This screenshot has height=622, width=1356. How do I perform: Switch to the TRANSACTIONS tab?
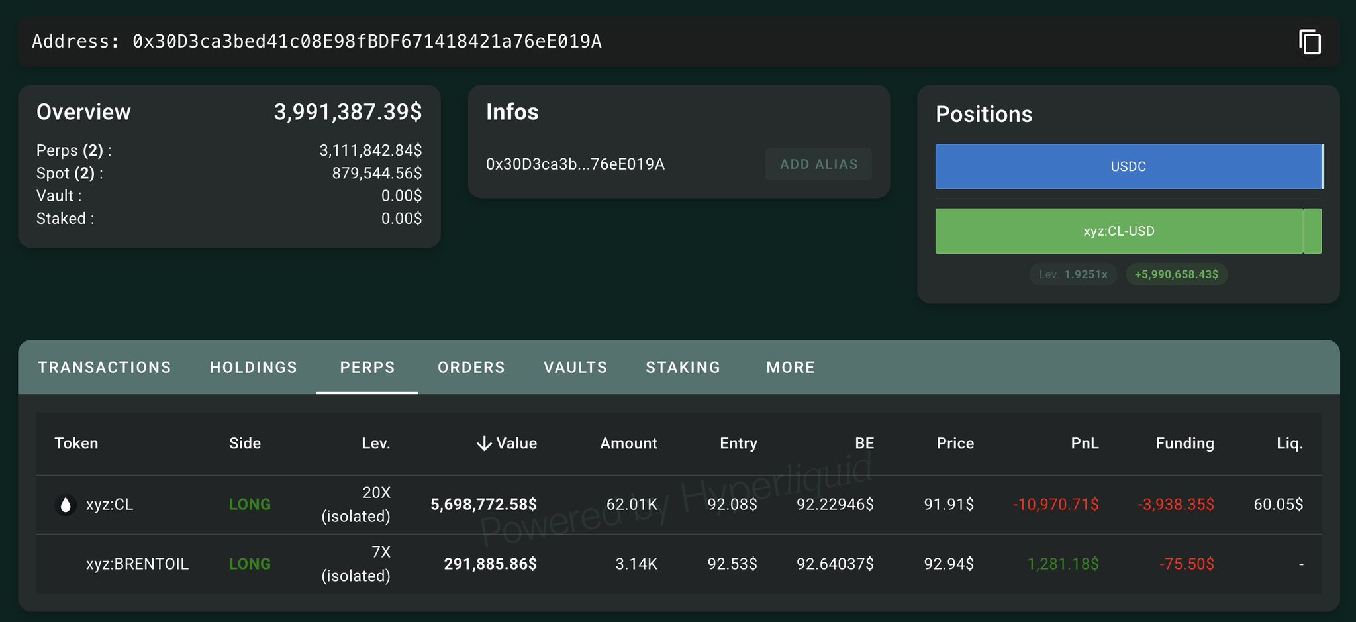(x=105, y=368)
